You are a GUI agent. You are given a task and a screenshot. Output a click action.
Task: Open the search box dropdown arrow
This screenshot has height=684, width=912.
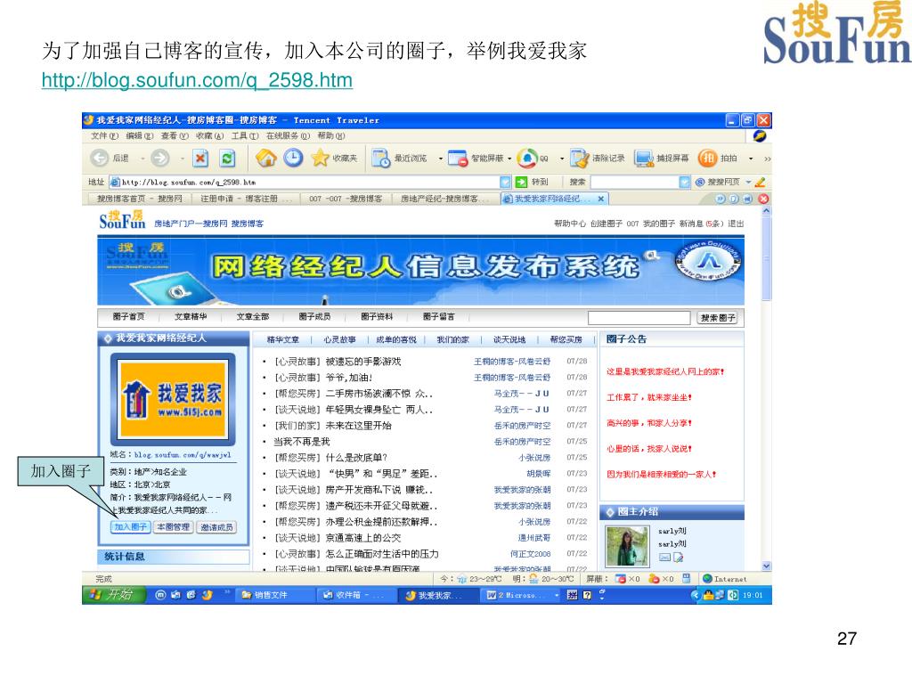(685, 182)
